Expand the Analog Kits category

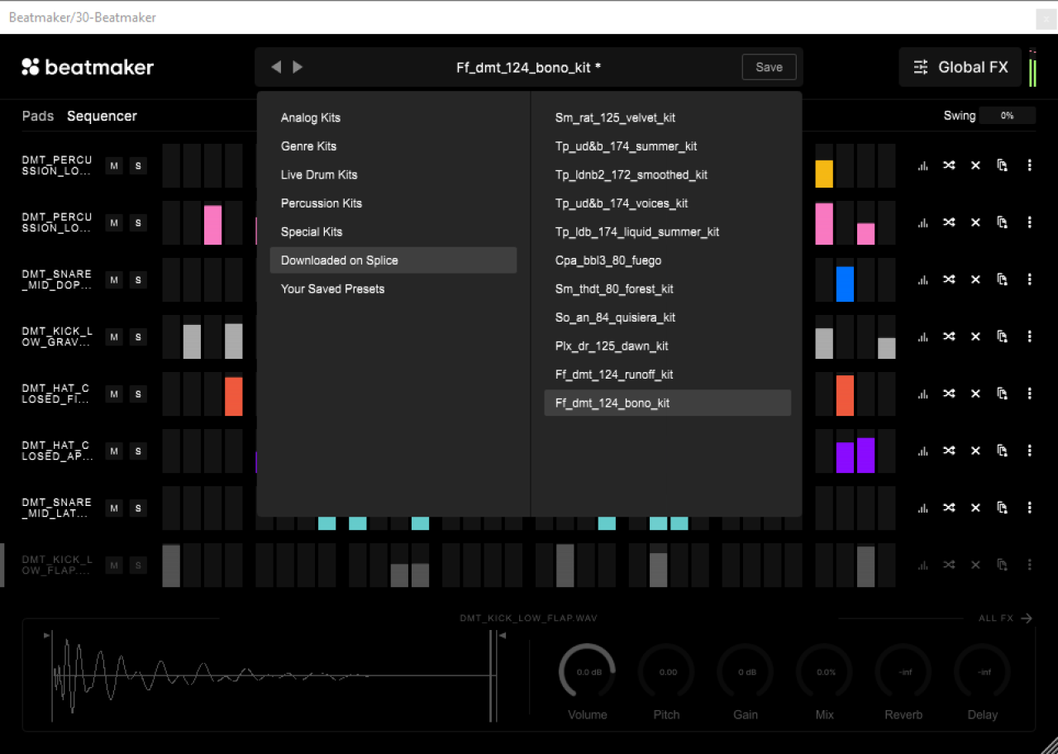(x=311, y=118)
